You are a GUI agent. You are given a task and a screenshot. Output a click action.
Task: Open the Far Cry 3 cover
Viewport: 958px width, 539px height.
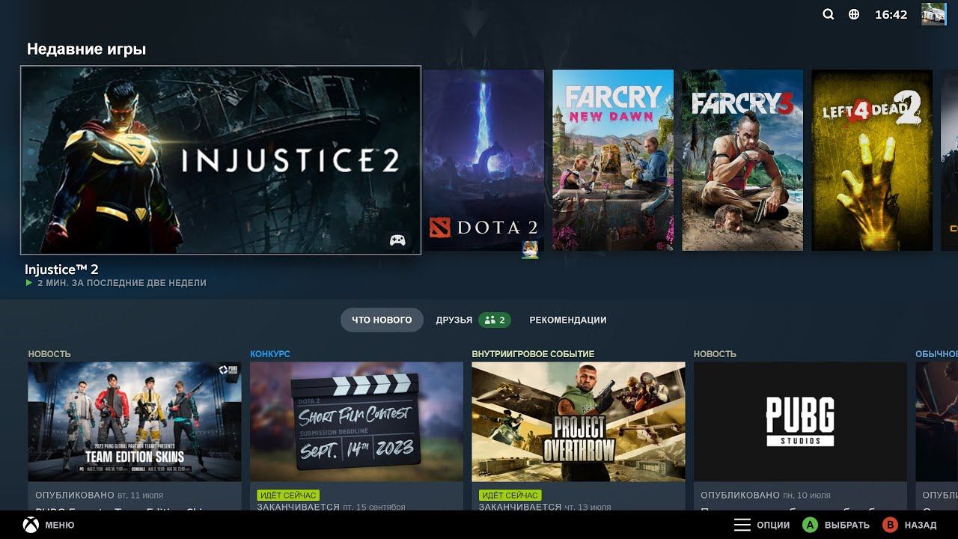(x=742, y=160)
